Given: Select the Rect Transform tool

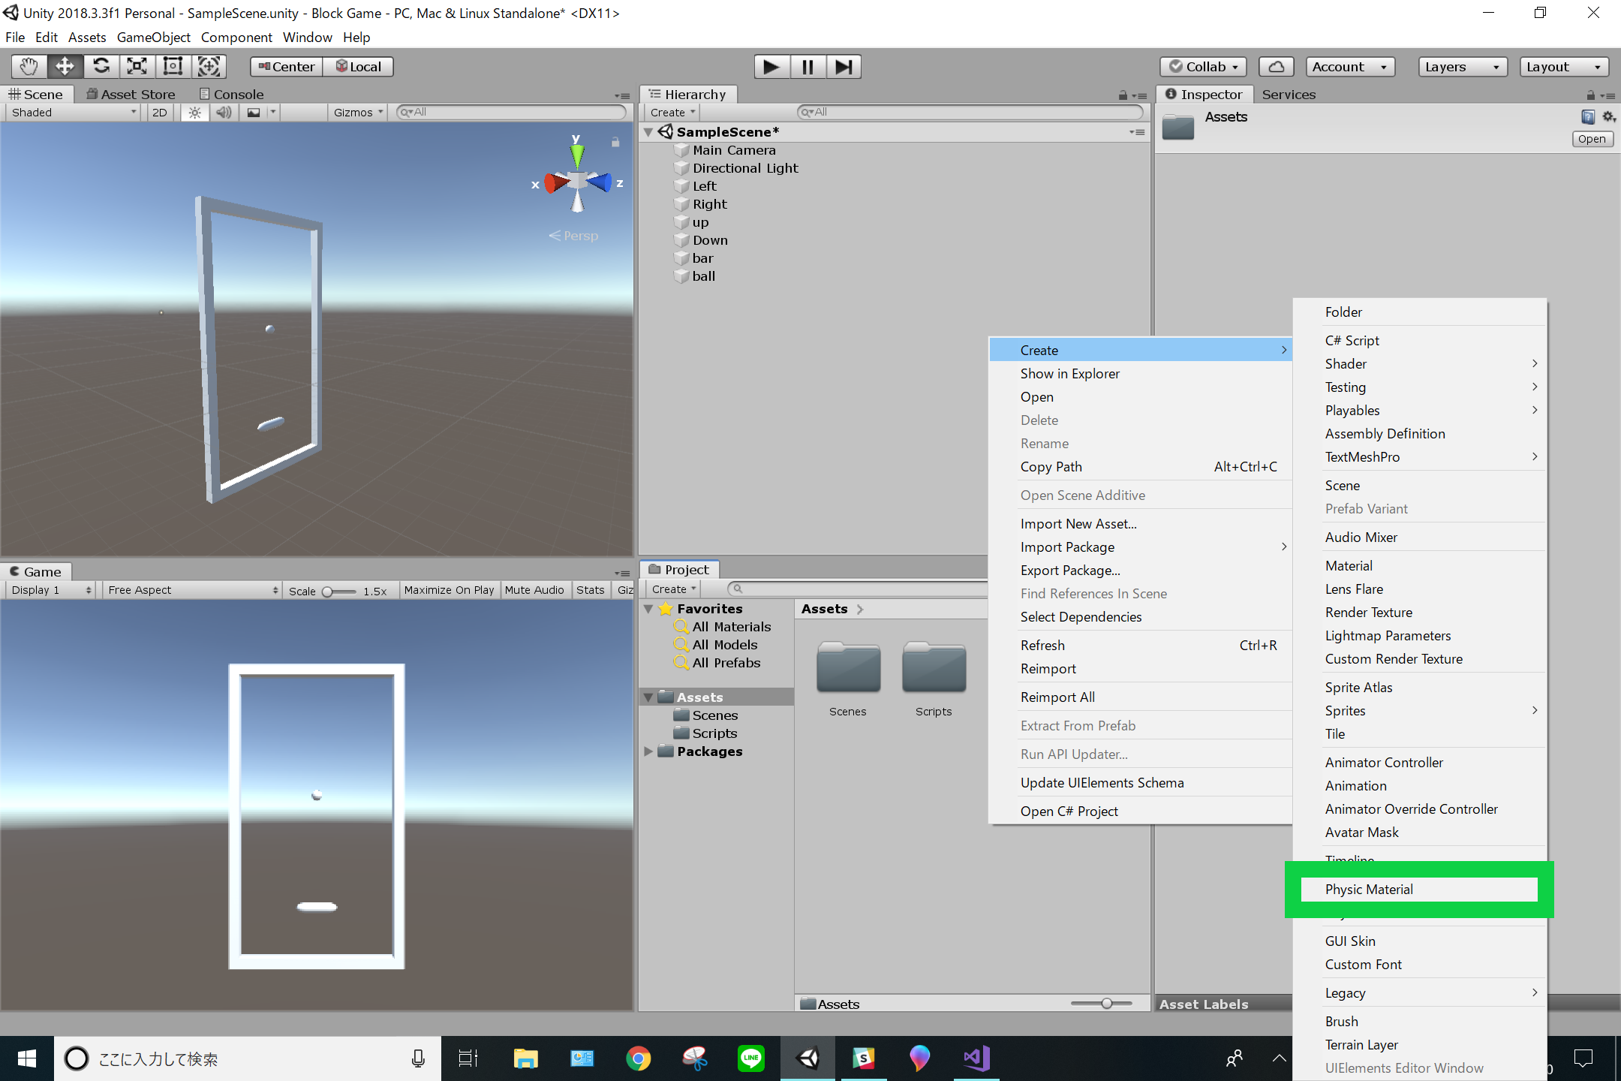Looking at the screenshot, I should pos(173,67).
